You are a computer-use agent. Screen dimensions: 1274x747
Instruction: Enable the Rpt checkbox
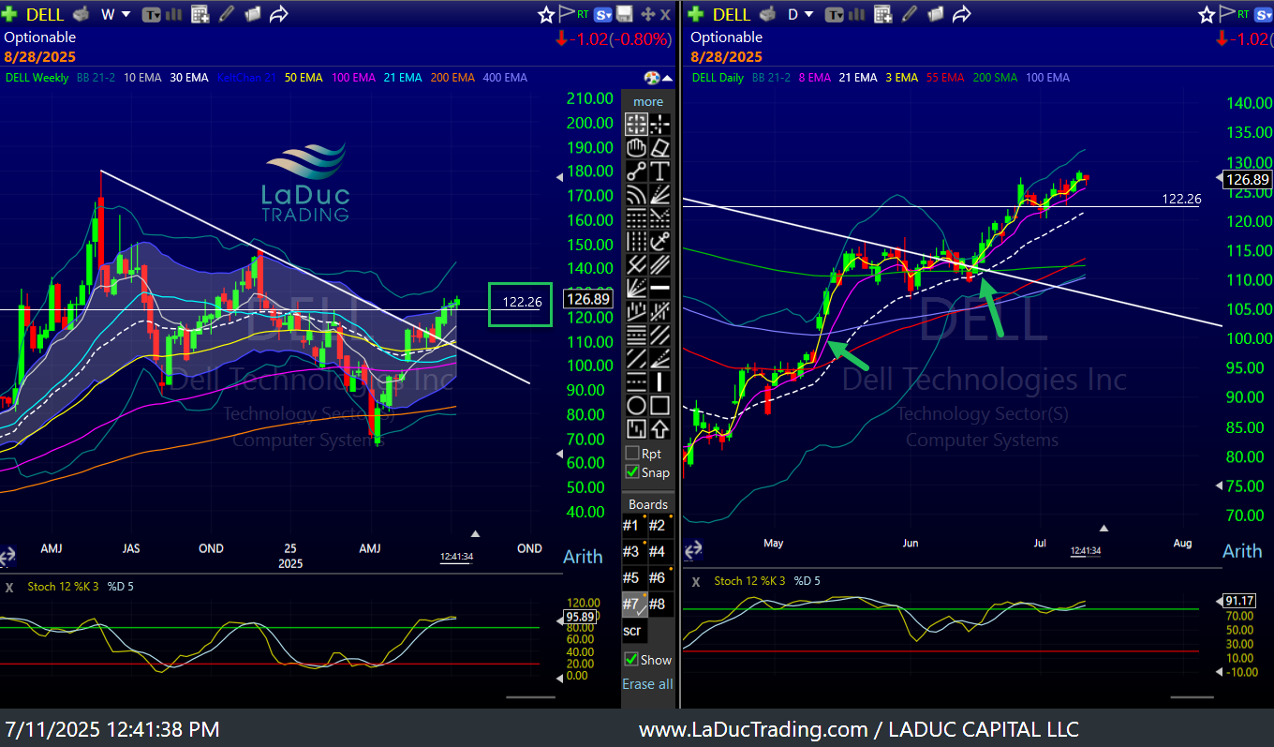pos(632,454)
